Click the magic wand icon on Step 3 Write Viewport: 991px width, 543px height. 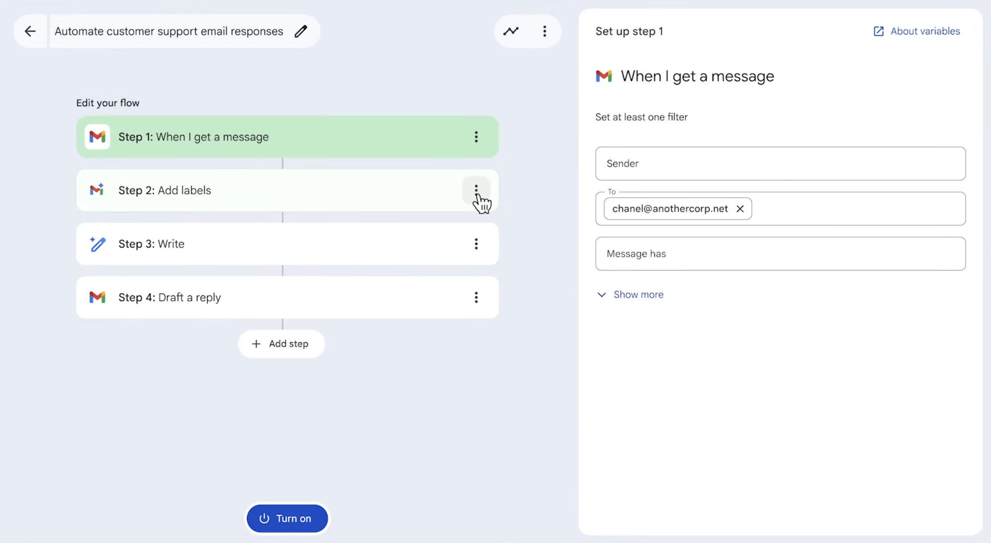[x=97, y=244]
